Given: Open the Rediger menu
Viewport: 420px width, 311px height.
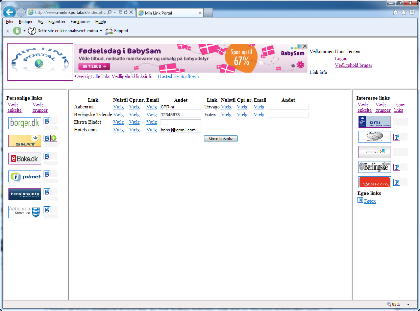Looking at the screenshot, I should (x=26, y=22).
